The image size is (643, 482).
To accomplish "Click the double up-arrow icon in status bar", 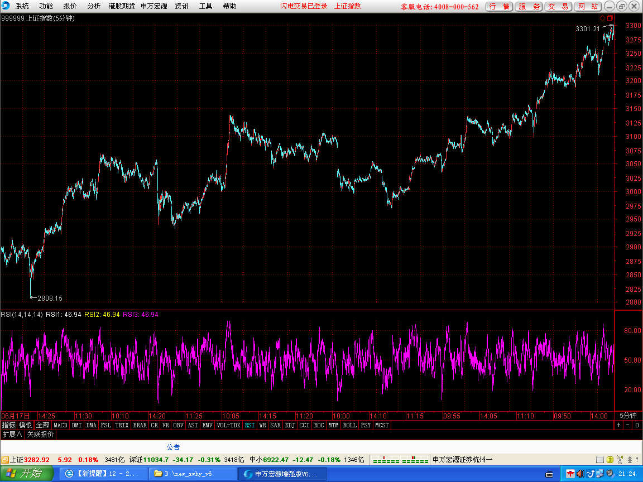I will [x=630, y=460].
